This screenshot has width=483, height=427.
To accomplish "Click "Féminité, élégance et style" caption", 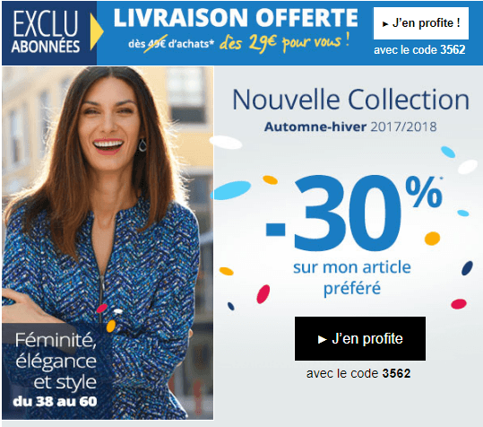I will [56, 361].
